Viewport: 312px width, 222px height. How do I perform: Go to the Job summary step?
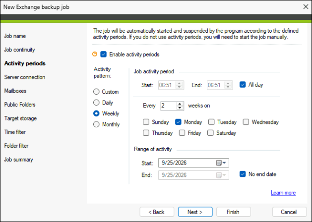tap(18, 160)
